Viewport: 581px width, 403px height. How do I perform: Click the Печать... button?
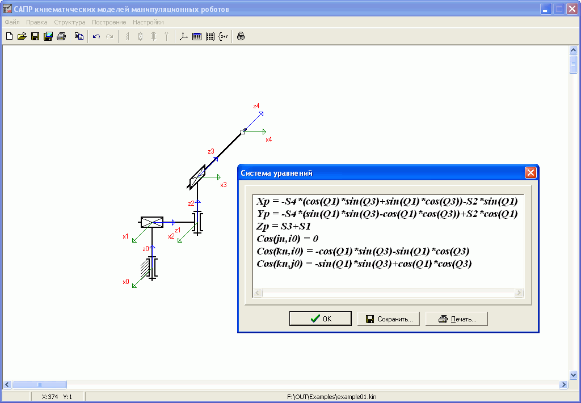pyautogui.click(x=457, y=319)
